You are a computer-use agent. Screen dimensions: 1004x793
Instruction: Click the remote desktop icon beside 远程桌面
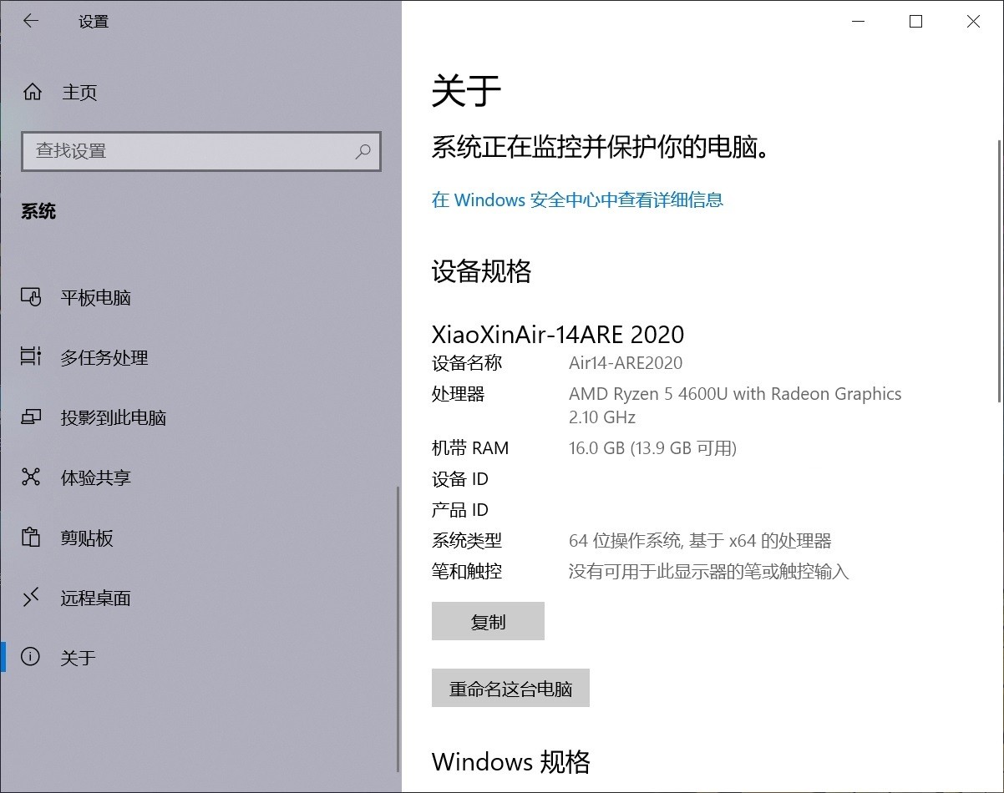(x=31, y=598)
